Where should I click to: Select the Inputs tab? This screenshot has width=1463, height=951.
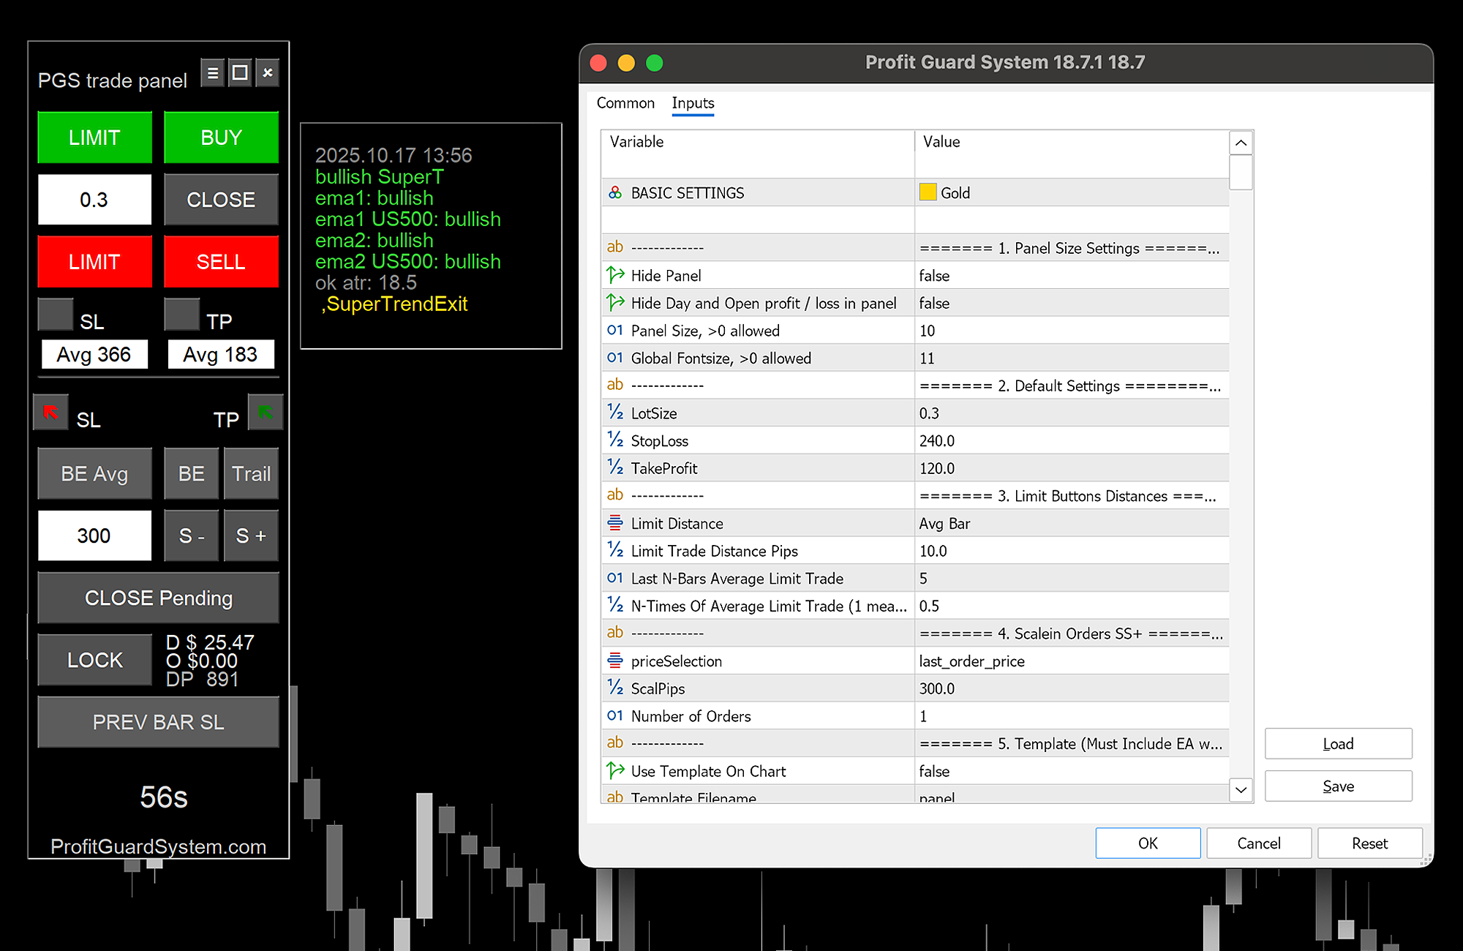click(693, 103)
